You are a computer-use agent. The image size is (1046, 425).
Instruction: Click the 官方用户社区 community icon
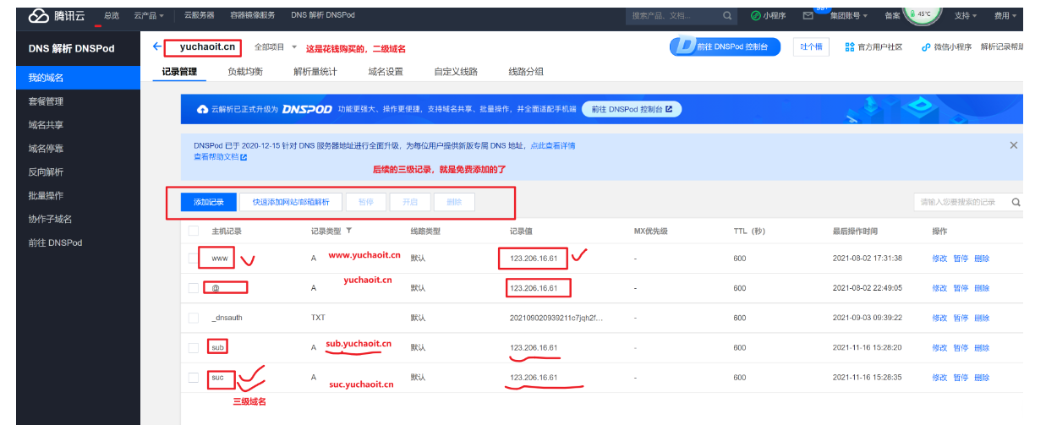(x=849, y=47)
